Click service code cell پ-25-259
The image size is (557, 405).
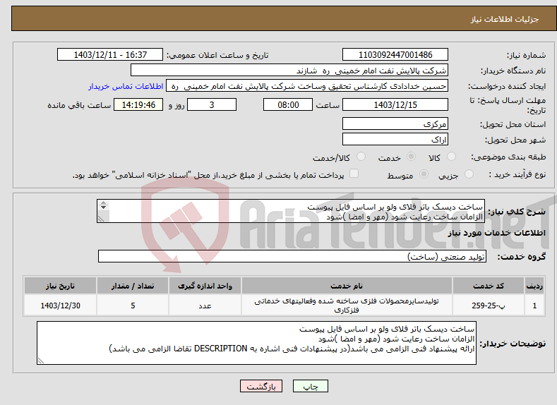pyautogui.click(x=489, y=306)
